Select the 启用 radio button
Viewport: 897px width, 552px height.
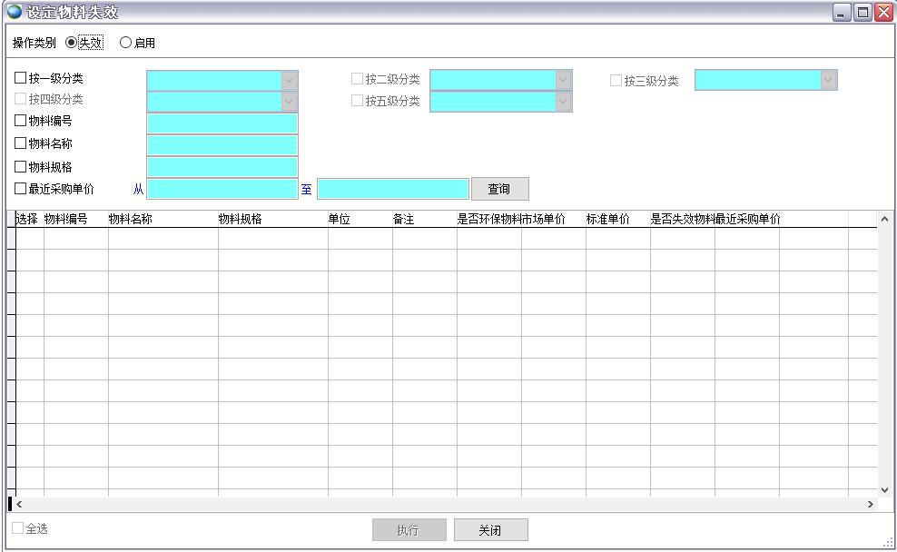click(126, 43)
